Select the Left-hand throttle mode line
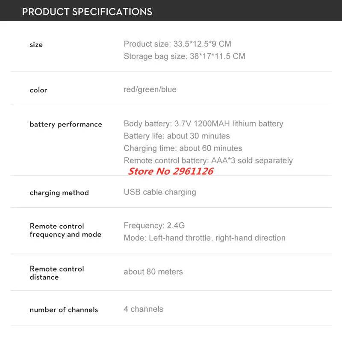This screenshot has width=342, height=342. point(204,238)
